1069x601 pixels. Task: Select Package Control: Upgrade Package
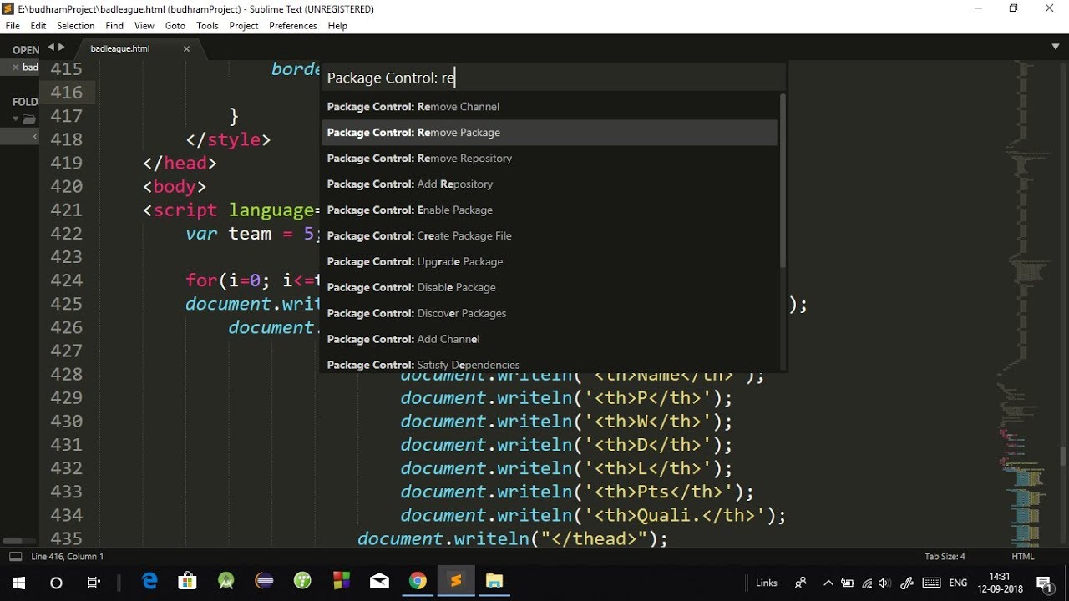[x=550, y=262]
